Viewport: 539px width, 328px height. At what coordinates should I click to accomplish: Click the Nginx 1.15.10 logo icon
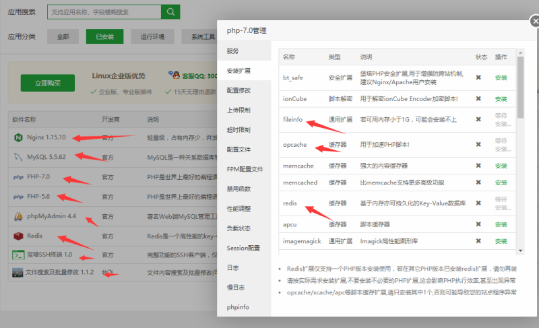pos(18,137)
